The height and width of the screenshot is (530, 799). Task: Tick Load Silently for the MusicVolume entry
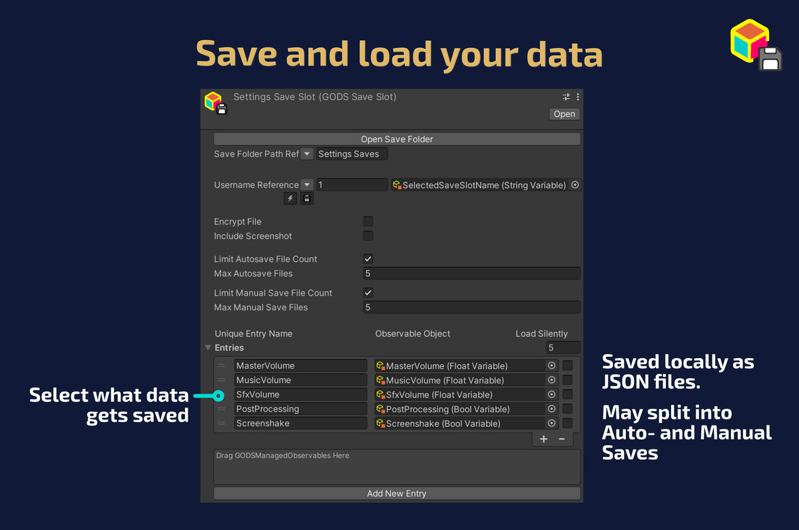(x=567, y=380)
